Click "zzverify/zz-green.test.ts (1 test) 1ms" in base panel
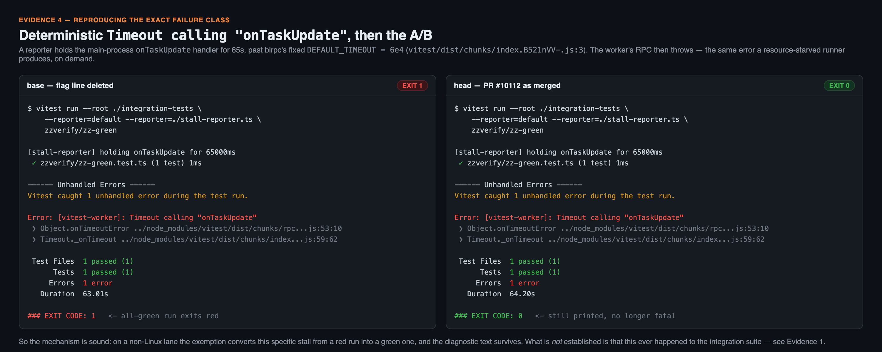This screenshot has height=352, width=882. (121, 163)
